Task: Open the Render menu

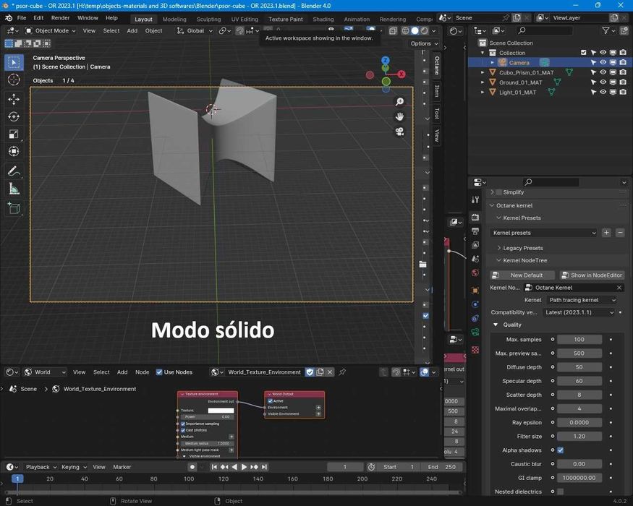Action: 61,17
